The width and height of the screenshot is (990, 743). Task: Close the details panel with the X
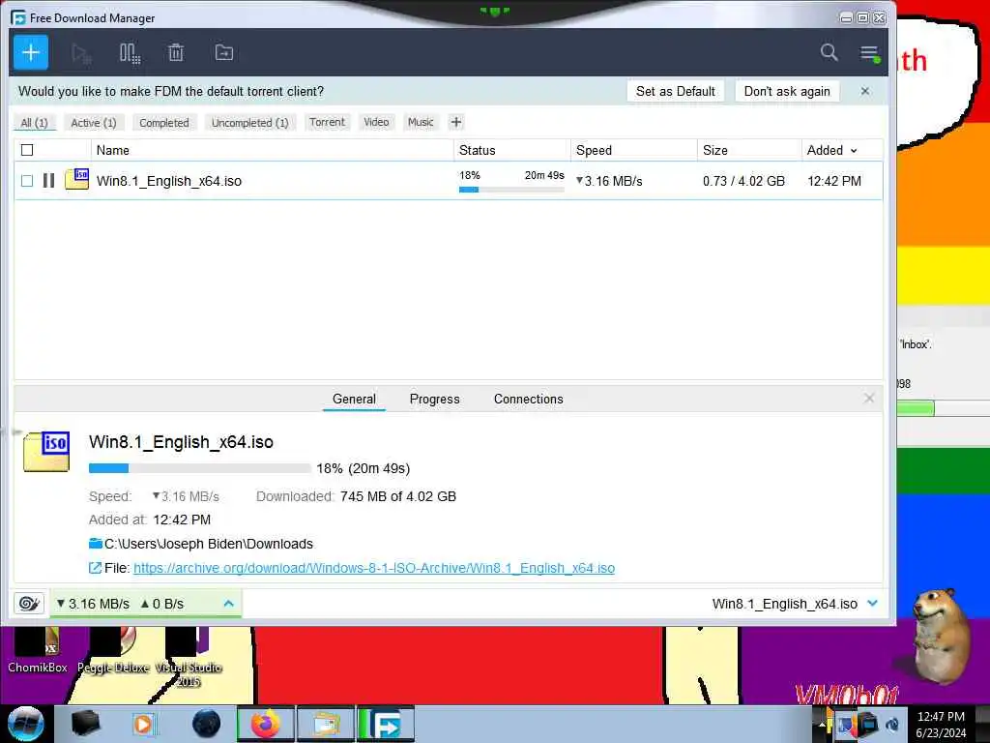click(x=869, y=398)
